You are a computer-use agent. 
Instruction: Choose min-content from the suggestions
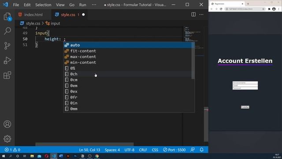pyautogui.click(x=128, y=63)
